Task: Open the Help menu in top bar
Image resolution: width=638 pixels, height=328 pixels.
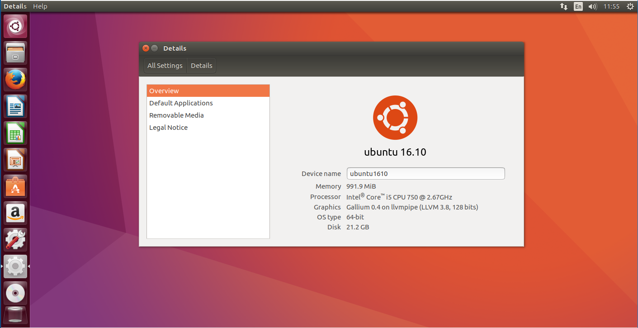Action: [40, 6]
